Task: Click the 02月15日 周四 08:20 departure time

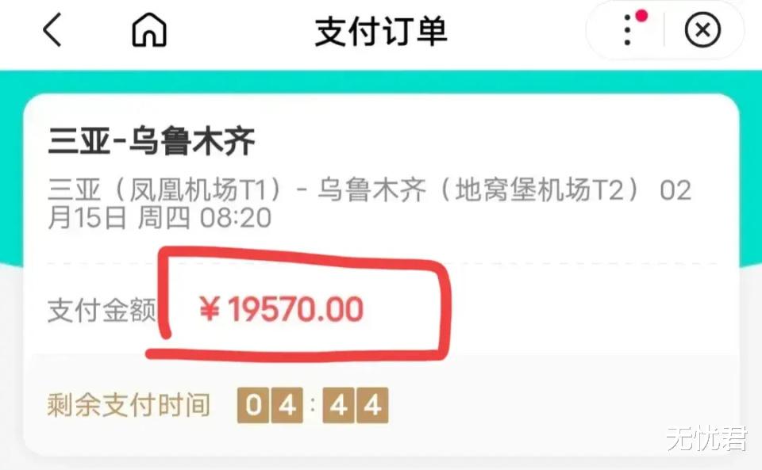Action: coord(160,218)
